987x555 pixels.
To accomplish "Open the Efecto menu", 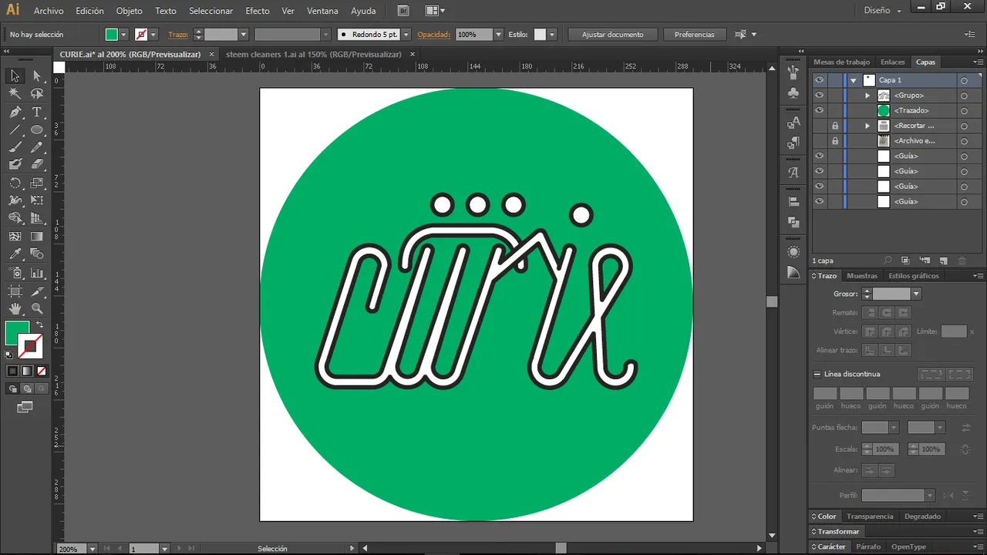I will [x=258, y=11].
